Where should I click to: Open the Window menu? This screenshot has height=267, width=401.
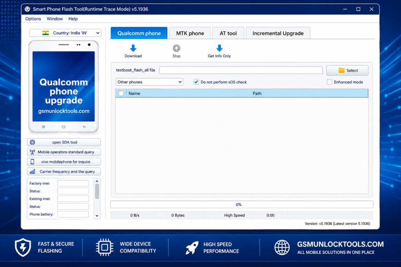pyautogui.click(x=55, y=19)
